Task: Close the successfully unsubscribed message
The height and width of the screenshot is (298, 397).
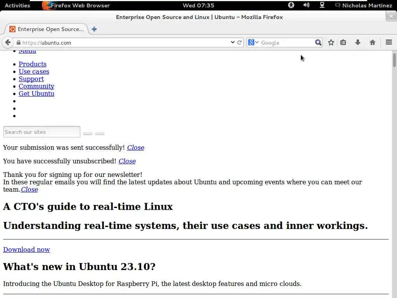Action: 127,161
